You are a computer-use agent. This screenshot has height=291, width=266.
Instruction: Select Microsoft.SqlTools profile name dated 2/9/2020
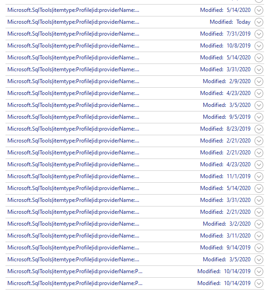tap(73, 81)
